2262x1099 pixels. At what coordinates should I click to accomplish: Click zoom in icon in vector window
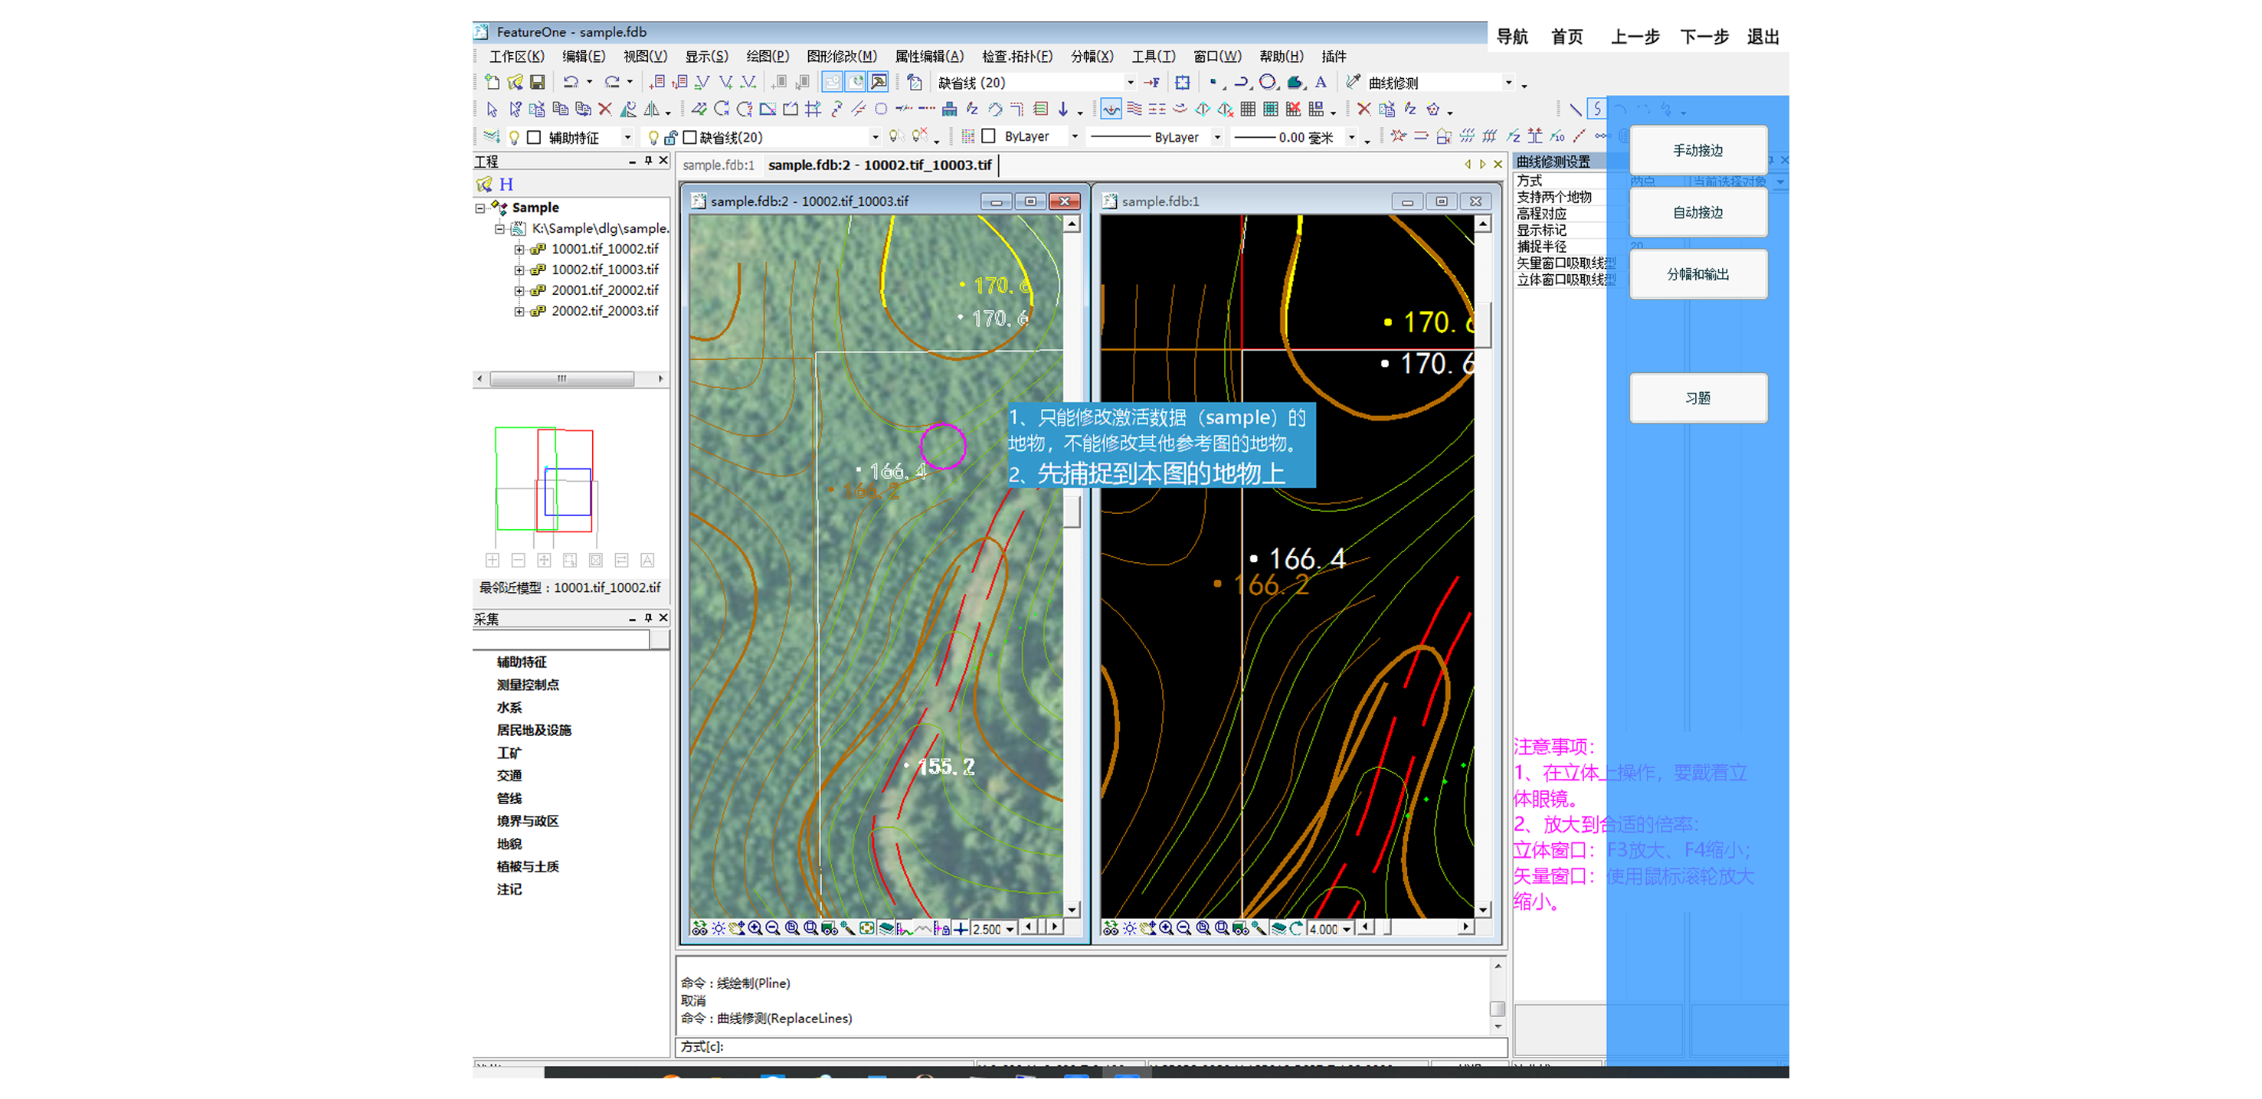tap(1166, 927)
